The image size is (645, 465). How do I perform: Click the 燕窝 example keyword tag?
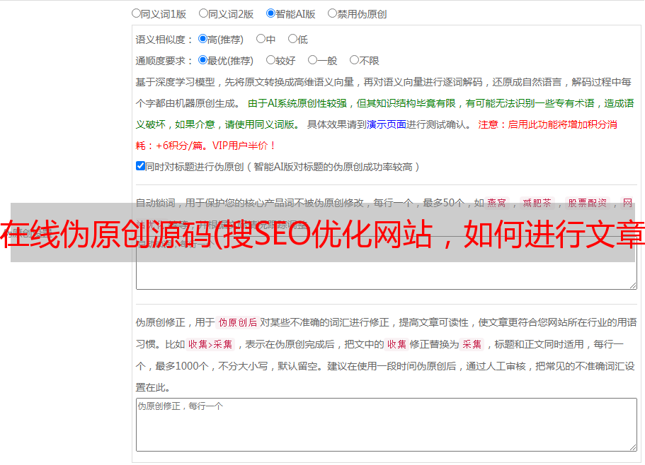[x=496, y=203]
